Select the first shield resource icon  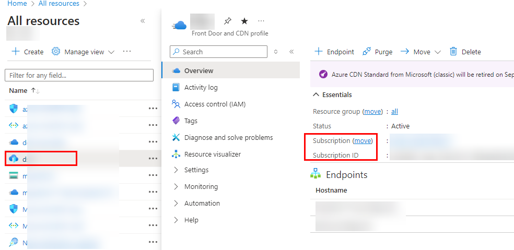[x=14, y=109]
